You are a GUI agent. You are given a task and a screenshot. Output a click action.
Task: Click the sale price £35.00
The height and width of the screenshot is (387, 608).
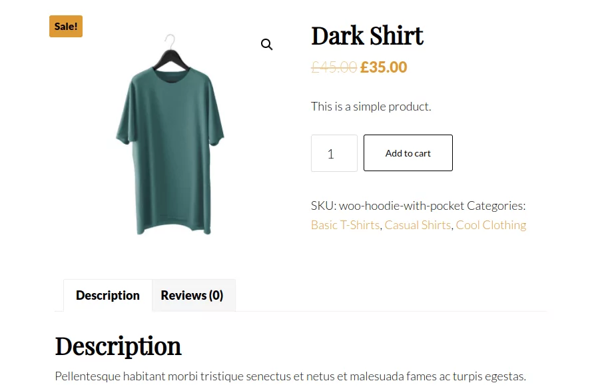(384, 67)
